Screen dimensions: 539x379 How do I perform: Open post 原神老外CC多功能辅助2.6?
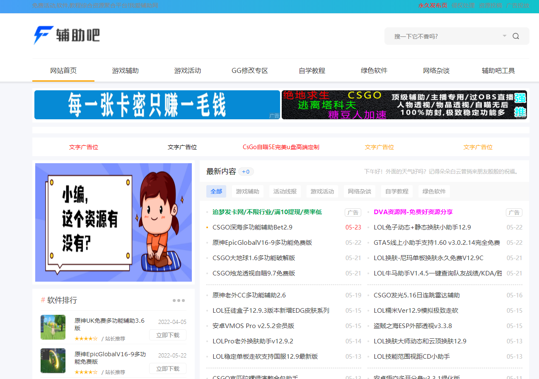249,295
